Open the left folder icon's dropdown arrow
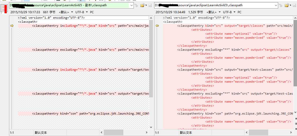297x136 pixels. point(146,5)
